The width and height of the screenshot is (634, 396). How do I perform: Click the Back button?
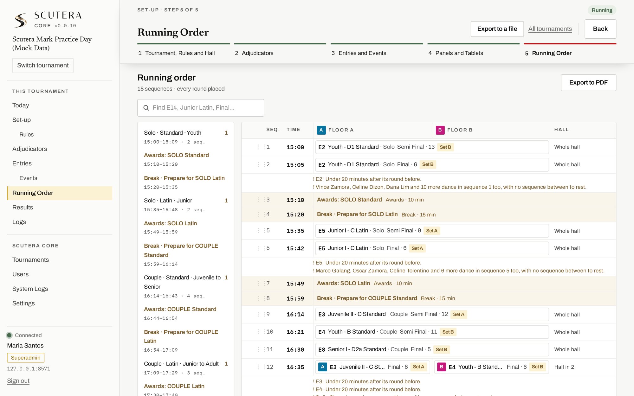pyautogui.click(x=600, y=29)
